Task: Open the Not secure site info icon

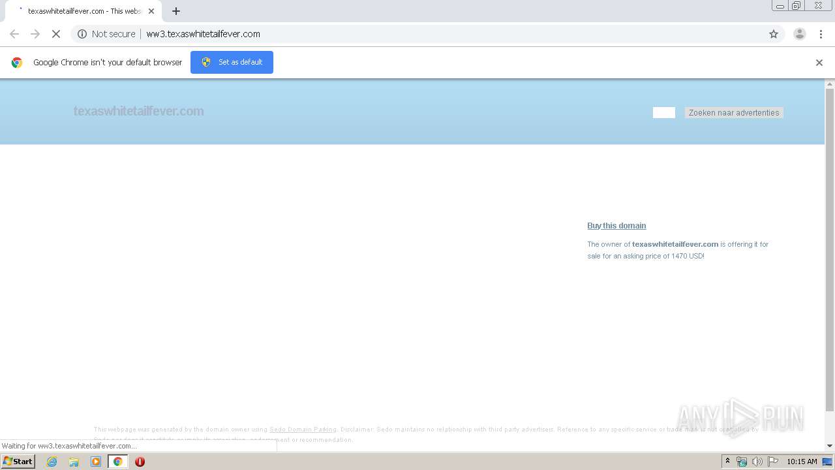Action: 82,34
